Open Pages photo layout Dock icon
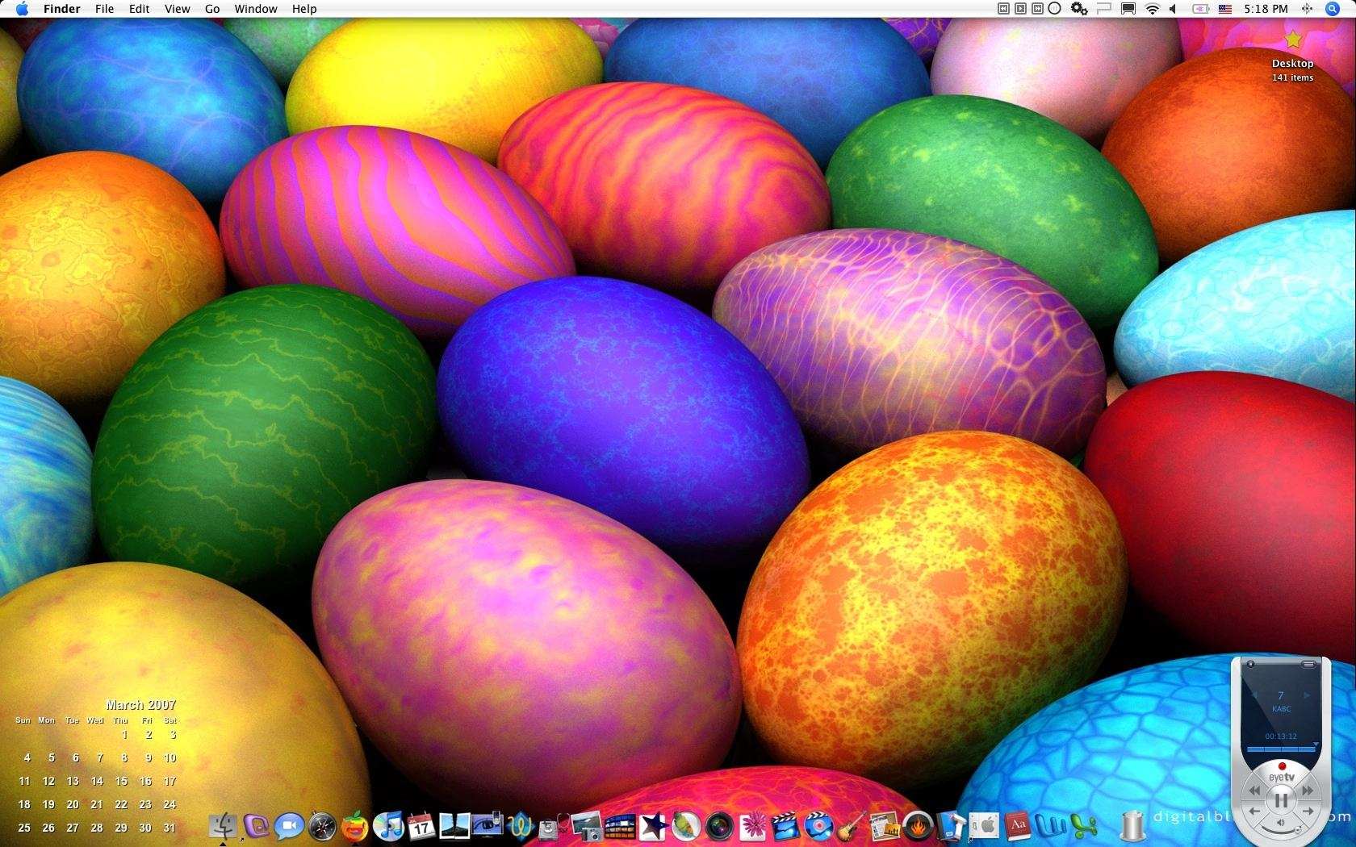The image size is (1356, 847). [x=885, y=825]
